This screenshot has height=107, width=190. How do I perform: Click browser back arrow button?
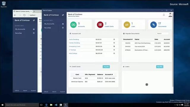[x=15, y=15]
